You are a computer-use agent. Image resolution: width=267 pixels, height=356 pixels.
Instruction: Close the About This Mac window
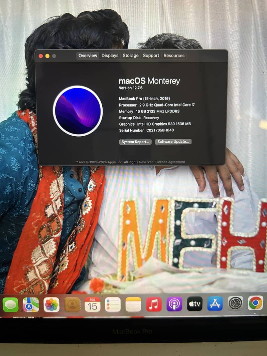pyautogui.click(x=41, y=56)
